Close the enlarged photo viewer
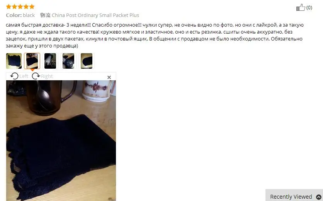Viewport: 323px width, 201px height. 109,78
